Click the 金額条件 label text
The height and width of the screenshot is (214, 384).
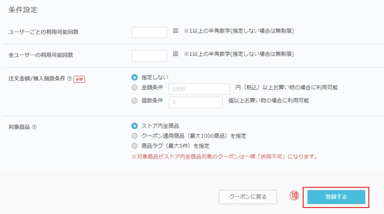pos(152,87)
